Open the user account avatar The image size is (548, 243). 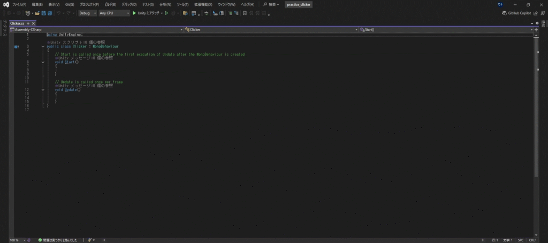(x=500, y=4)
